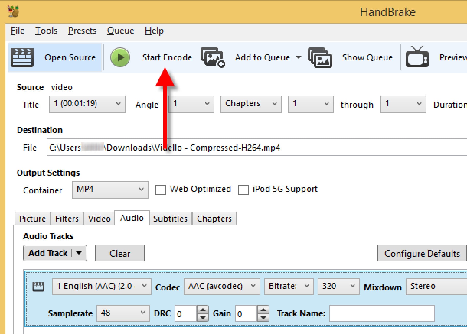Viewport: 467px width, 334px height.
Task: Click the DRC value field
Action: click(186, 313)
